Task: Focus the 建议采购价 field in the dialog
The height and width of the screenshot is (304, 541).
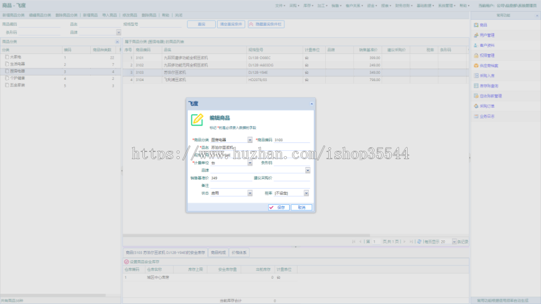Action: pos(292,178)
